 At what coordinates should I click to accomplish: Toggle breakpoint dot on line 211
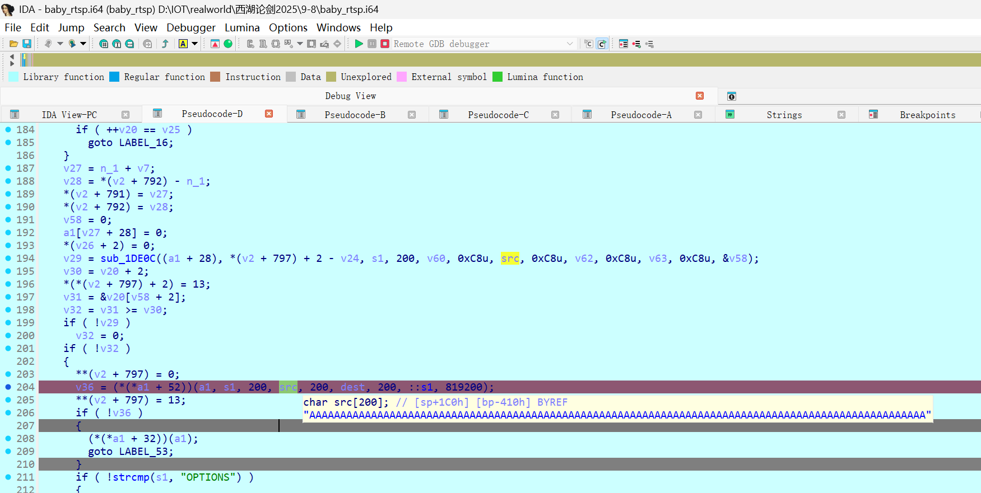tap(8, 477)
